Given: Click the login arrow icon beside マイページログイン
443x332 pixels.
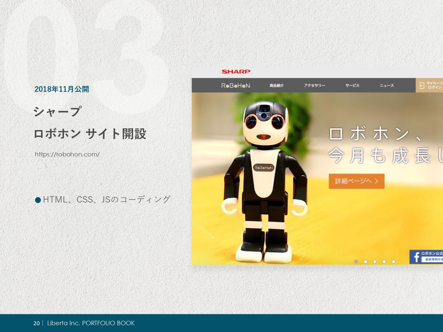Looking at the screenshot, I should pos(421,85).
